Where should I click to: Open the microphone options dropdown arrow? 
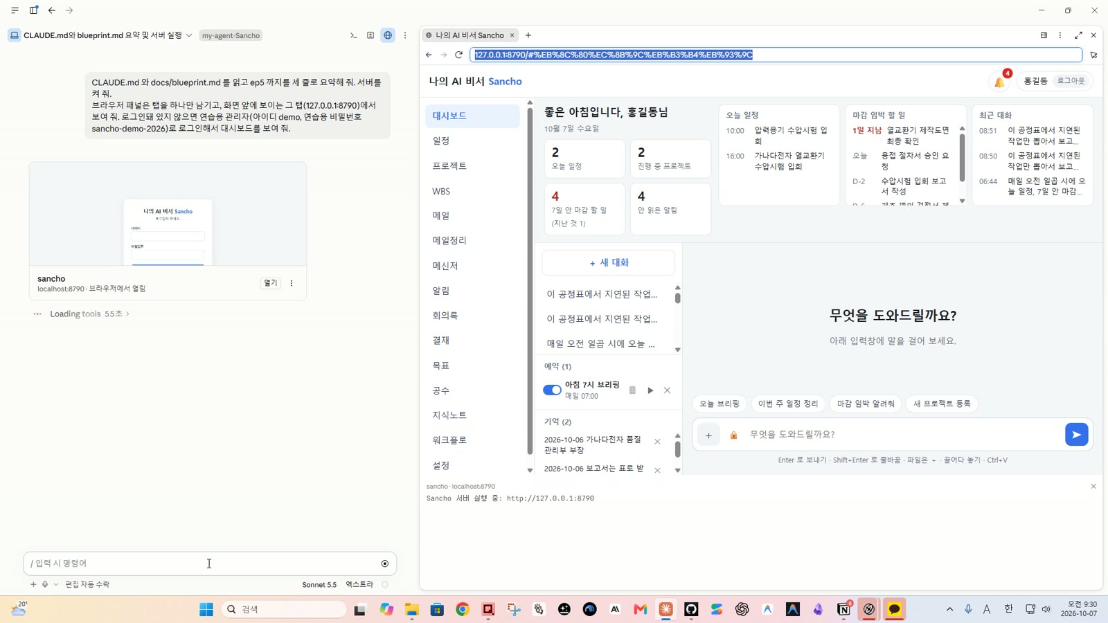tap(56, 584)
